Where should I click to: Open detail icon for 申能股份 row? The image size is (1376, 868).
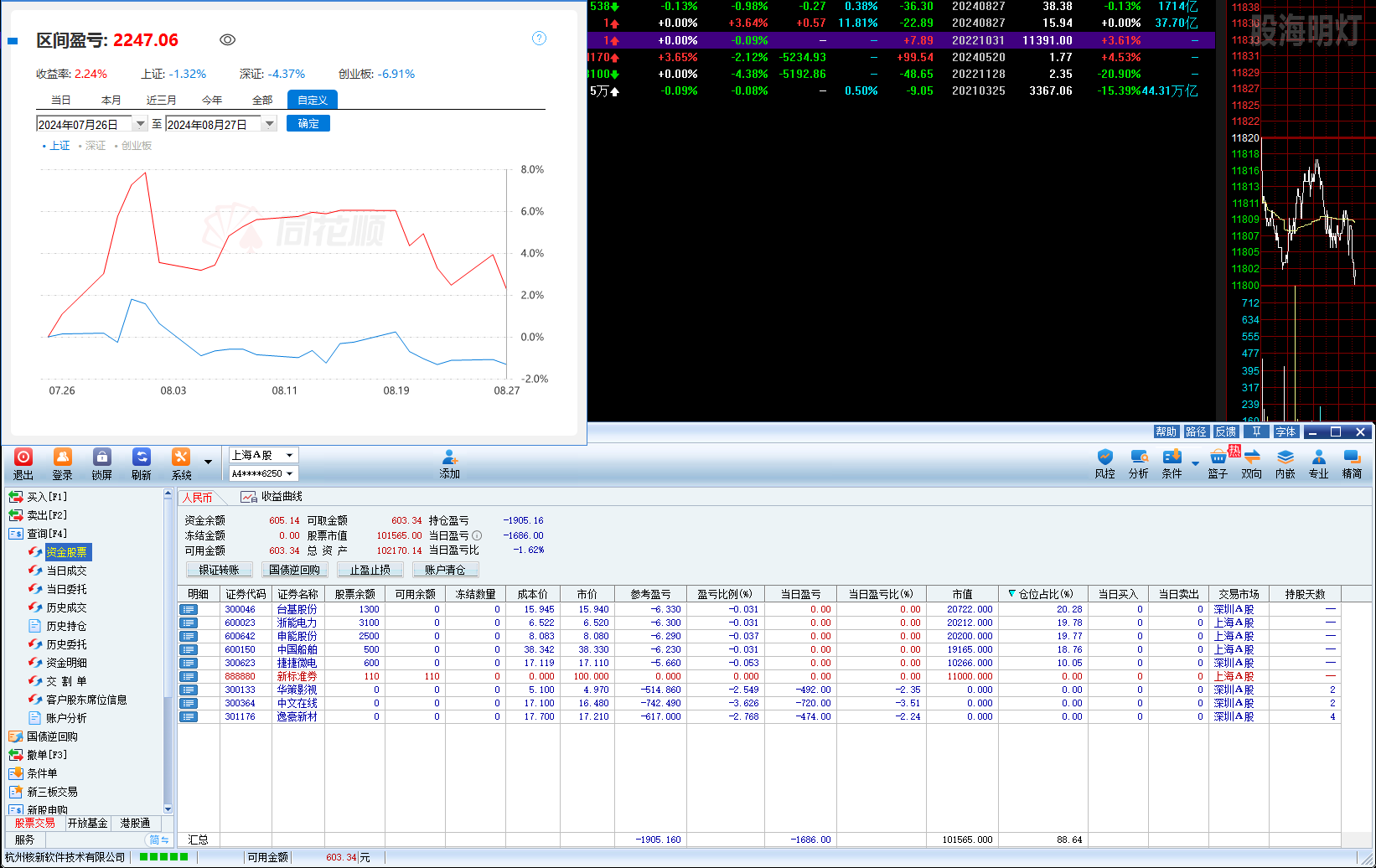[189, 636]
